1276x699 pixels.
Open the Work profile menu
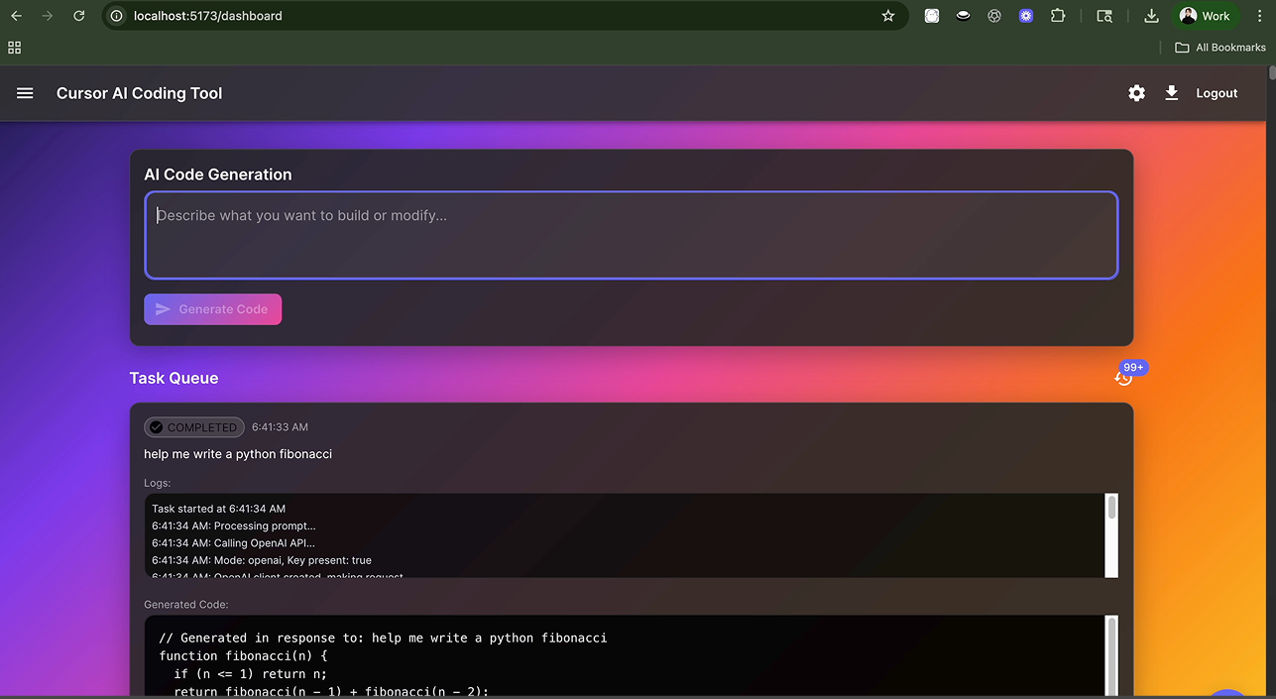[1205, 16]
